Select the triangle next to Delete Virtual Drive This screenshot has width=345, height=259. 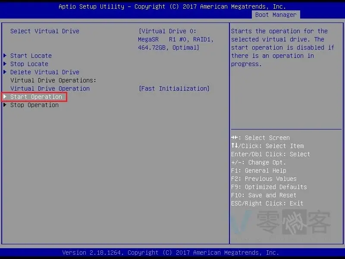5,72
